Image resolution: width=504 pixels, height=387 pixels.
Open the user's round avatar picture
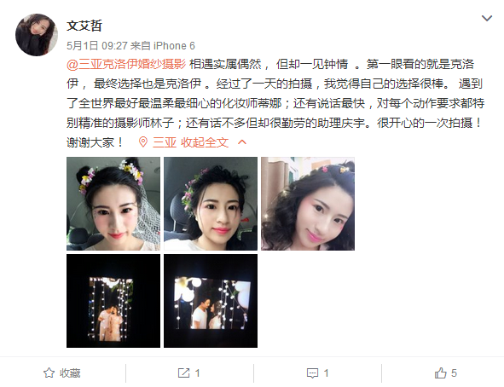pyautogui.click(x=37, y=35)
